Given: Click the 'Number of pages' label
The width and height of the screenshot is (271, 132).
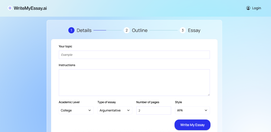Looking at the screenshot, I should [x=148, y=102].
